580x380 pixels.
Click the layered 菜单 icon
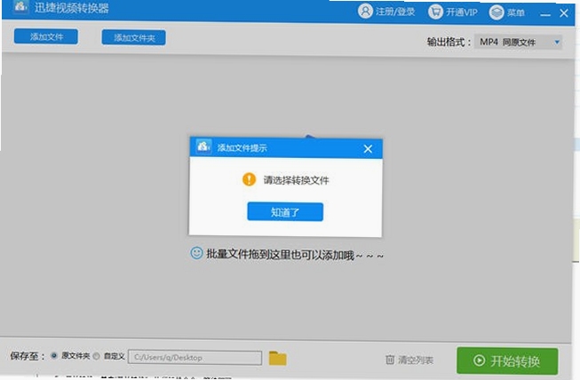click(497, 12)
